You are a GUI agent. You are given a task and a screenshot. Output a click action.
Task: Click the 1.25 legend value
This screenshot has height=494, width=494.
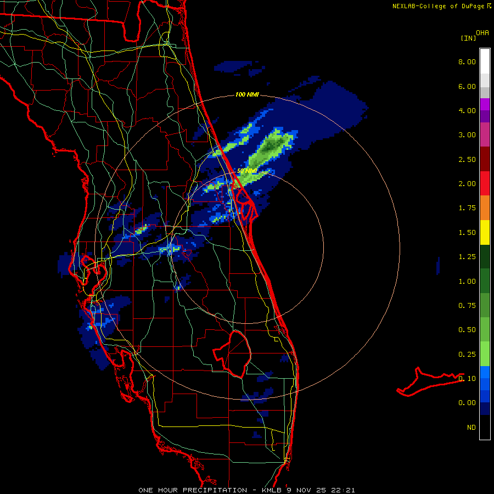467,257
